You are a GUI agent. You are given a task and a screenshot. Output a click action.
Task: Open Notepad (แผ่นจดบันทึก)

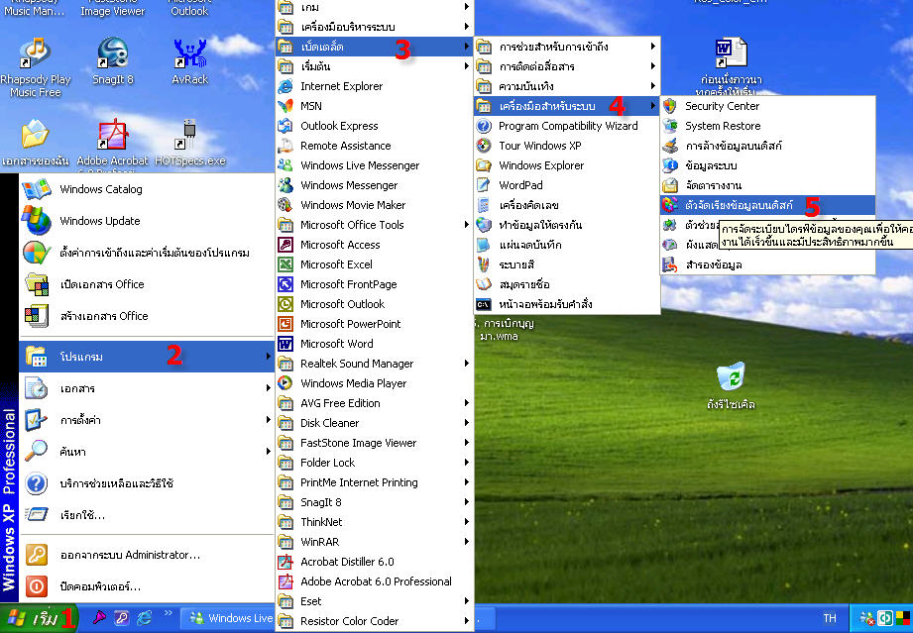(567, 245)
